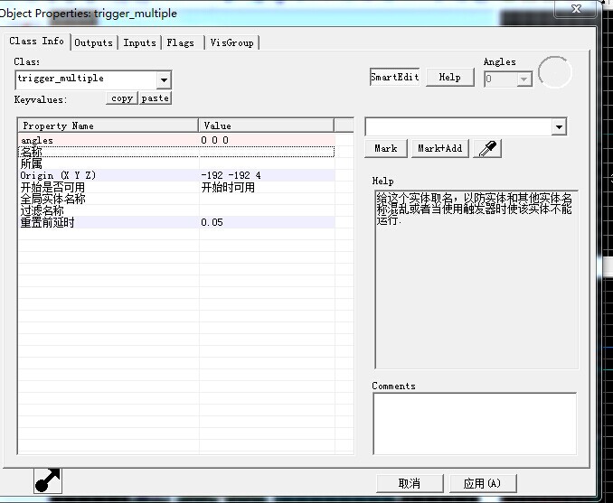Select the 名称 property row
The width and height of the screenshot is (613, 503).
coord(176,152)
